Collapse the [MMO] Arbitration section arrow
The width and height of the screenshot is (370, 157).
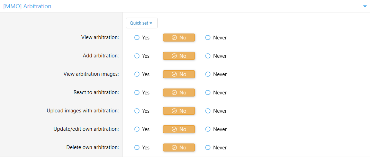[365, 6]
